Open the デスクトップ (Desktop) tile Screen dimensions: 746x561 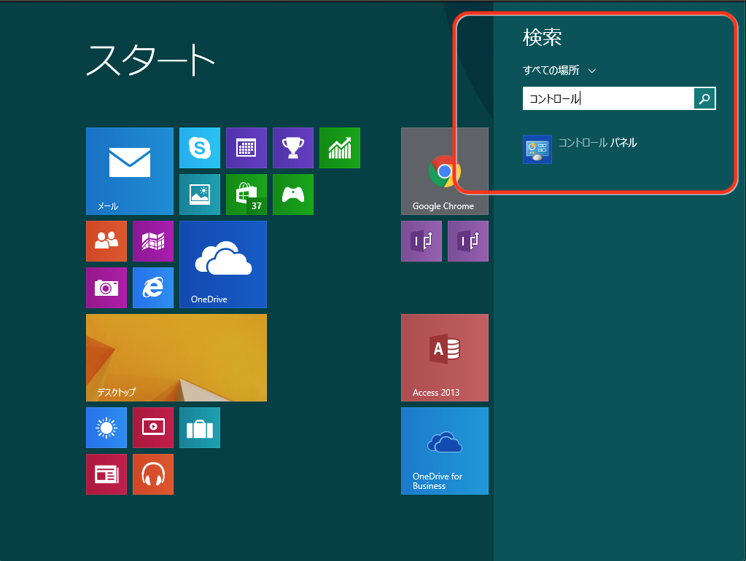176,358
